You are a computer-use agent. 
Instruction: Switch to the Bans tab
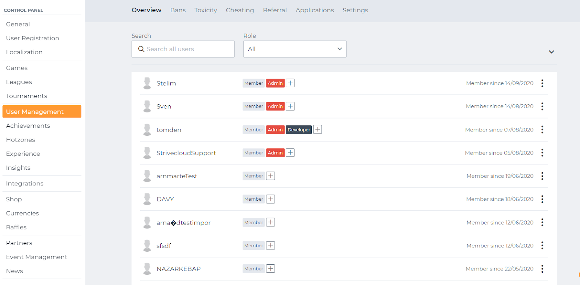pos(178,10)
